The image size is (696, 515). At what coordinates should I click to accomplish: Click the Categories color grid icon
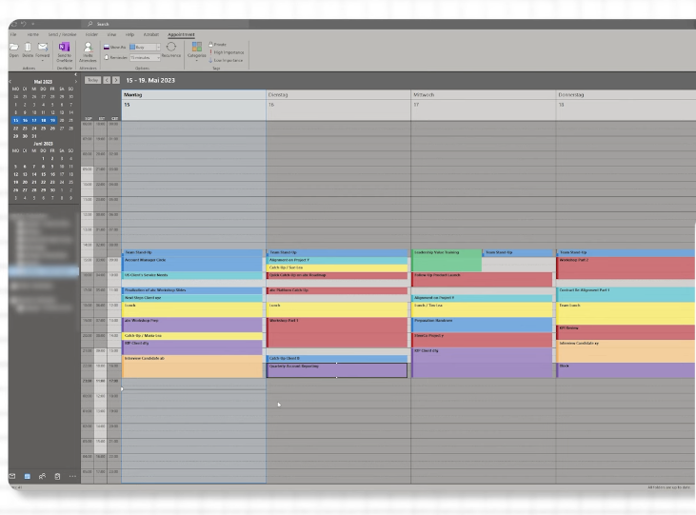[x=197, y=47]
